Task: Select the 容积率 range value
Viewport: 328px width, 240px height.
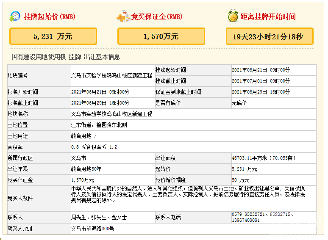Action: [94, 147]
